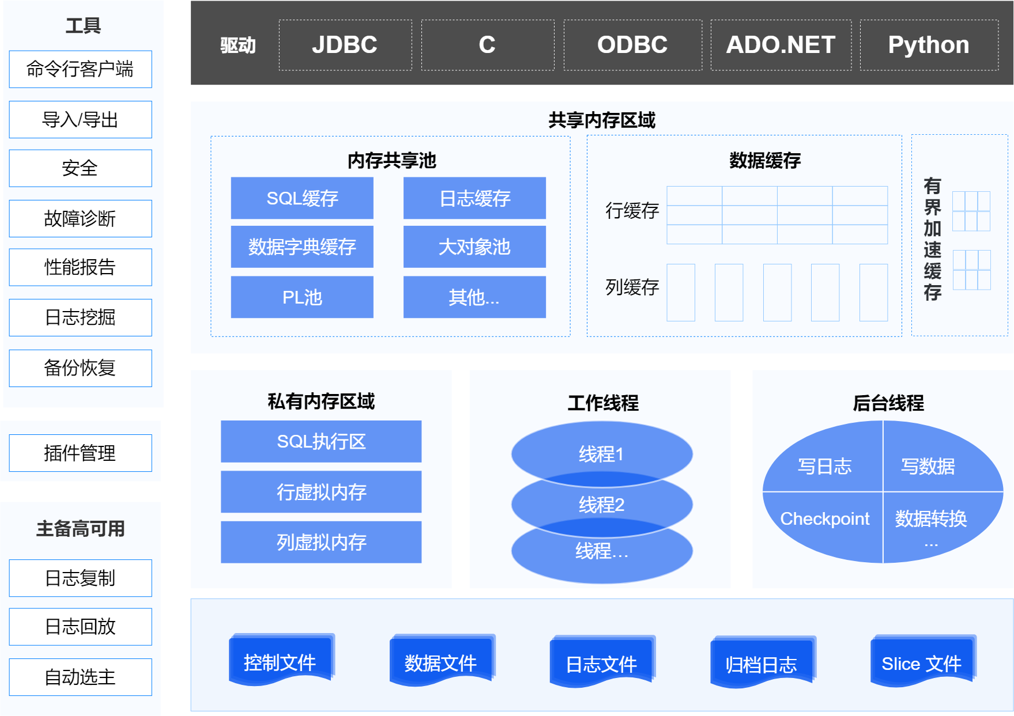
Task: Click the 日志文件 file icon
Action: click(x=601, y=663)
